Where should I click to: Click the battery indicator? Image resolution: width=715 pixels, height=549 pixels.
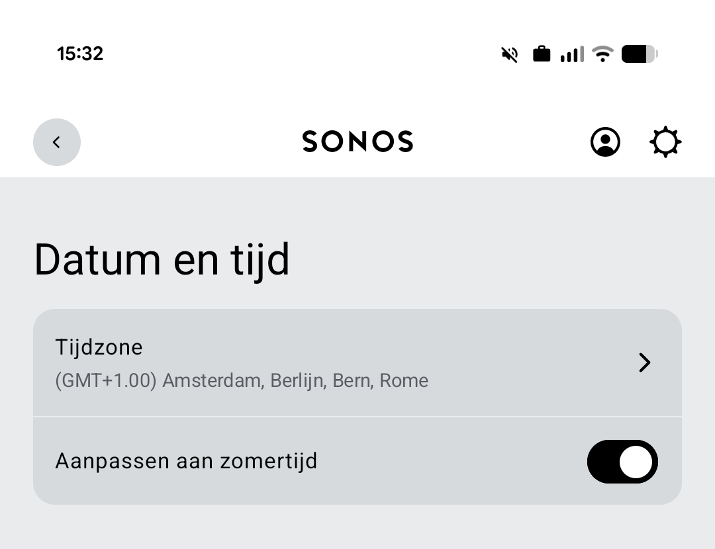637,54
